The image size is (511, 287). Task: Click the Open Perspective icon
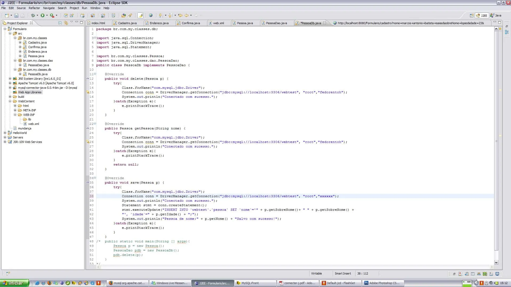471,15
